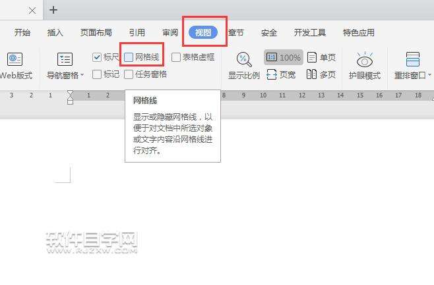Select the 视图 tab
The width and height of the screenshot is (434, 285).
[203, 33]
